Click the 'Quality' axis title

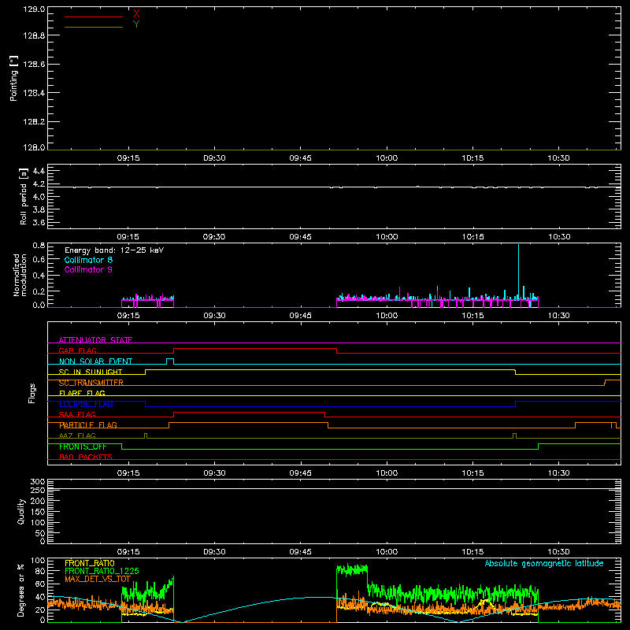21,511
